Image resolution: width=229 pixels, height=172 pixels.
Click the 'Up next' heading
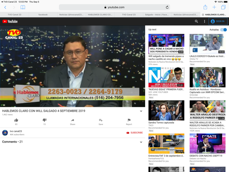tap(152, 29)
